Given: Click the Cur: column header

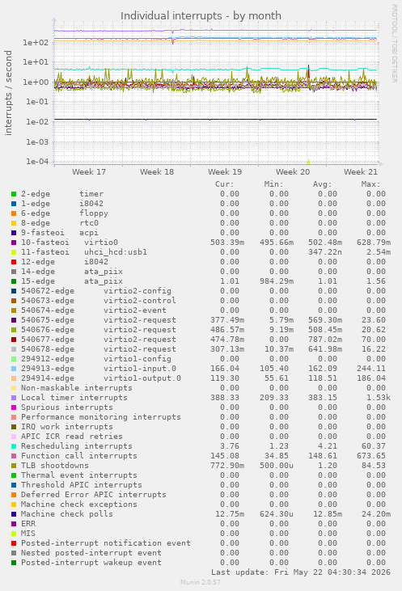Looking at the screenshot, I should [x=225, y=184].
